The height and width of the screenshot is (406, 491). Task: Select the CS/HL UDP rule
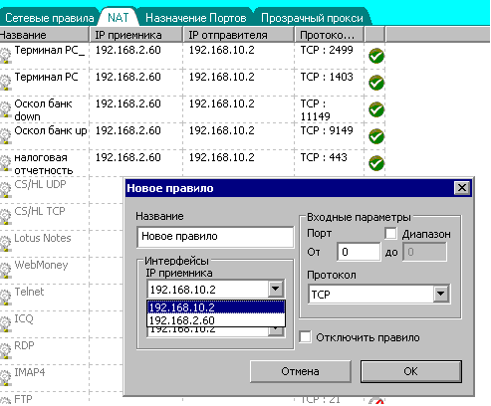click(40, 184)
